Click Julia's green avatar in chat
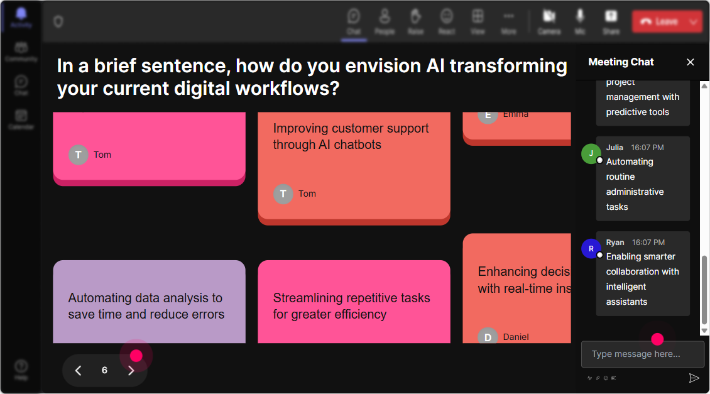 [x=591, y=153]
